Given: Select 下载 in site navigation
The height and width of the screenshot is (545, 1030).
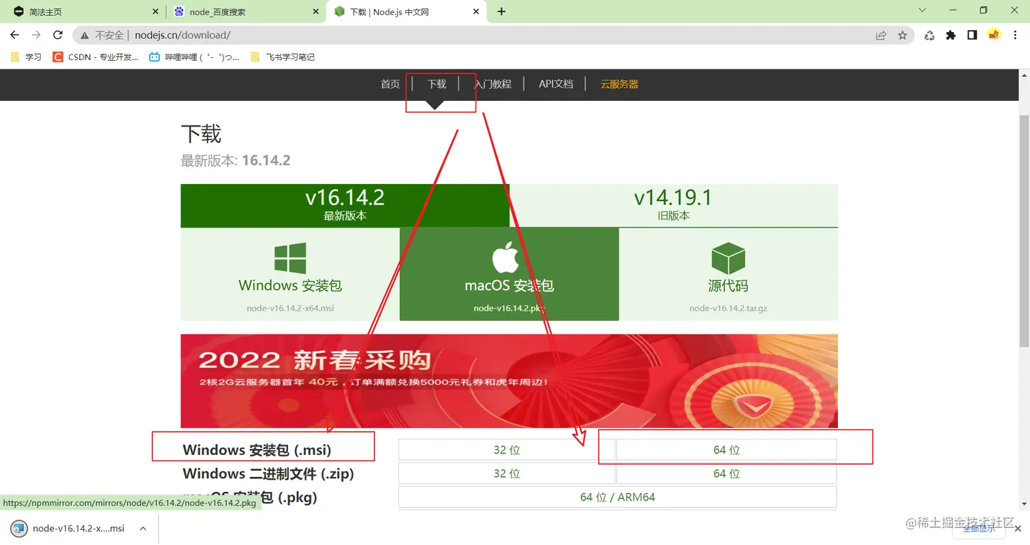Looking at the screenshot, I should (x=437, y=84).
